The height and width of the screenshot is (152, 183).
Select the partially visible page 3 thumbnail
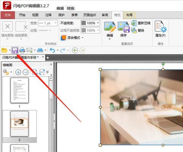pyautogui.click(x=19, y=148)
